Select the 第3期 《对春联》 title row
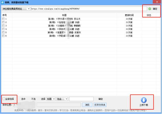The width and height of the screenshot is (162, 114). [x=64, y=26]
